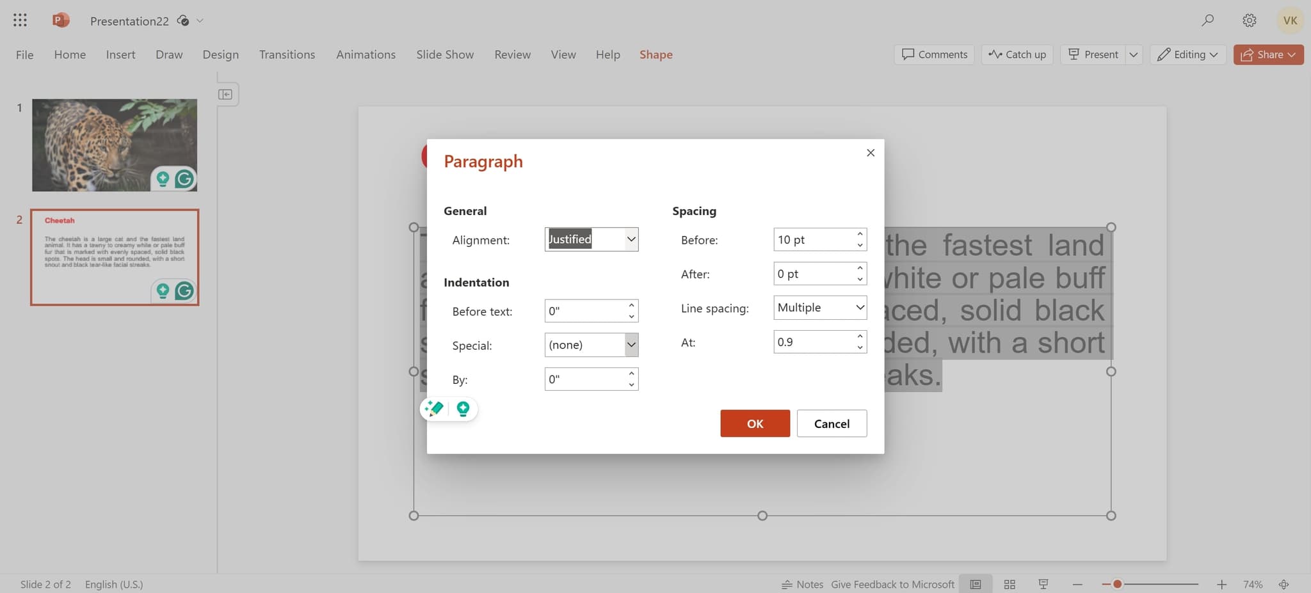Switch to Slide Sorter view
1311x593 pixels.
[x=1010, y=583]
